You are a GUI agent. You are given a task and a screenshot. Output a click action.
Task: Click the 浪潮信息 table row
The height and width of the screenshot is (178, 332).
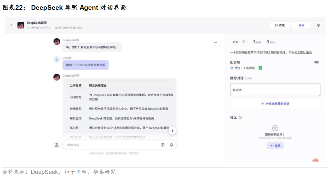pos(120,97)
